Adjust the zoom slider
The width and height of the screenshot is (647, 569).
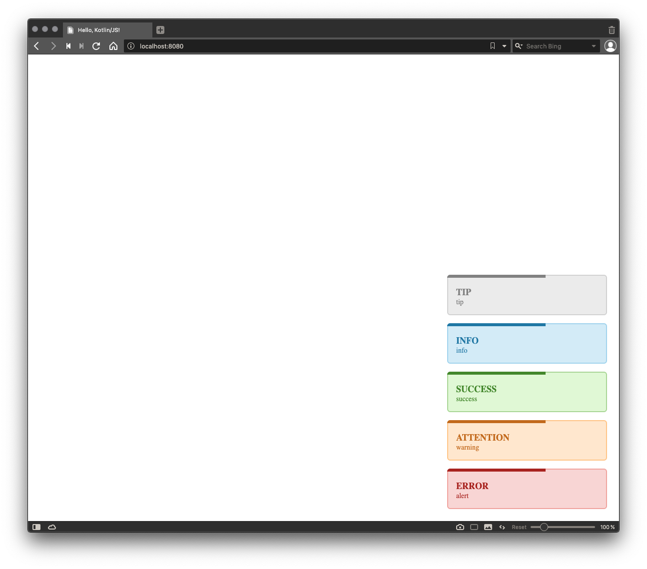coord(563,527)
